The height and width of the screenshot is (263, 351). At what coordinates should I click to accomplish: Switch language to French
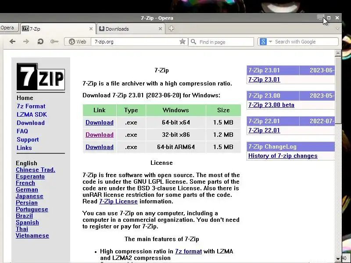tap(25, 183)
